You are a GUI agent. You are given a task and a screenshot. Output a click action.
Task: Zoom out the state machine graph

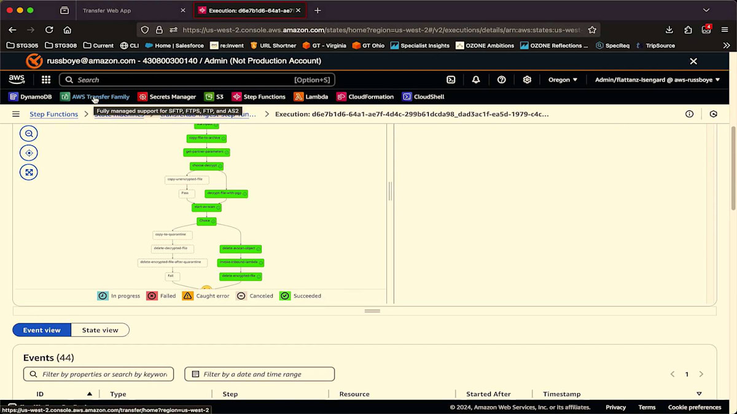(x=29, y=134)
